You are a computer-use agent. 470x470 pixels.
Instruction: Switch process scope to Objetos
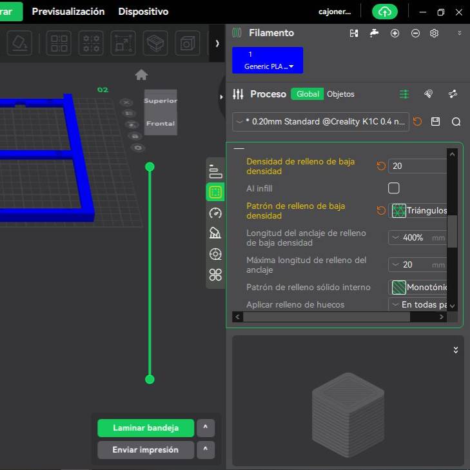coord(340,94)
